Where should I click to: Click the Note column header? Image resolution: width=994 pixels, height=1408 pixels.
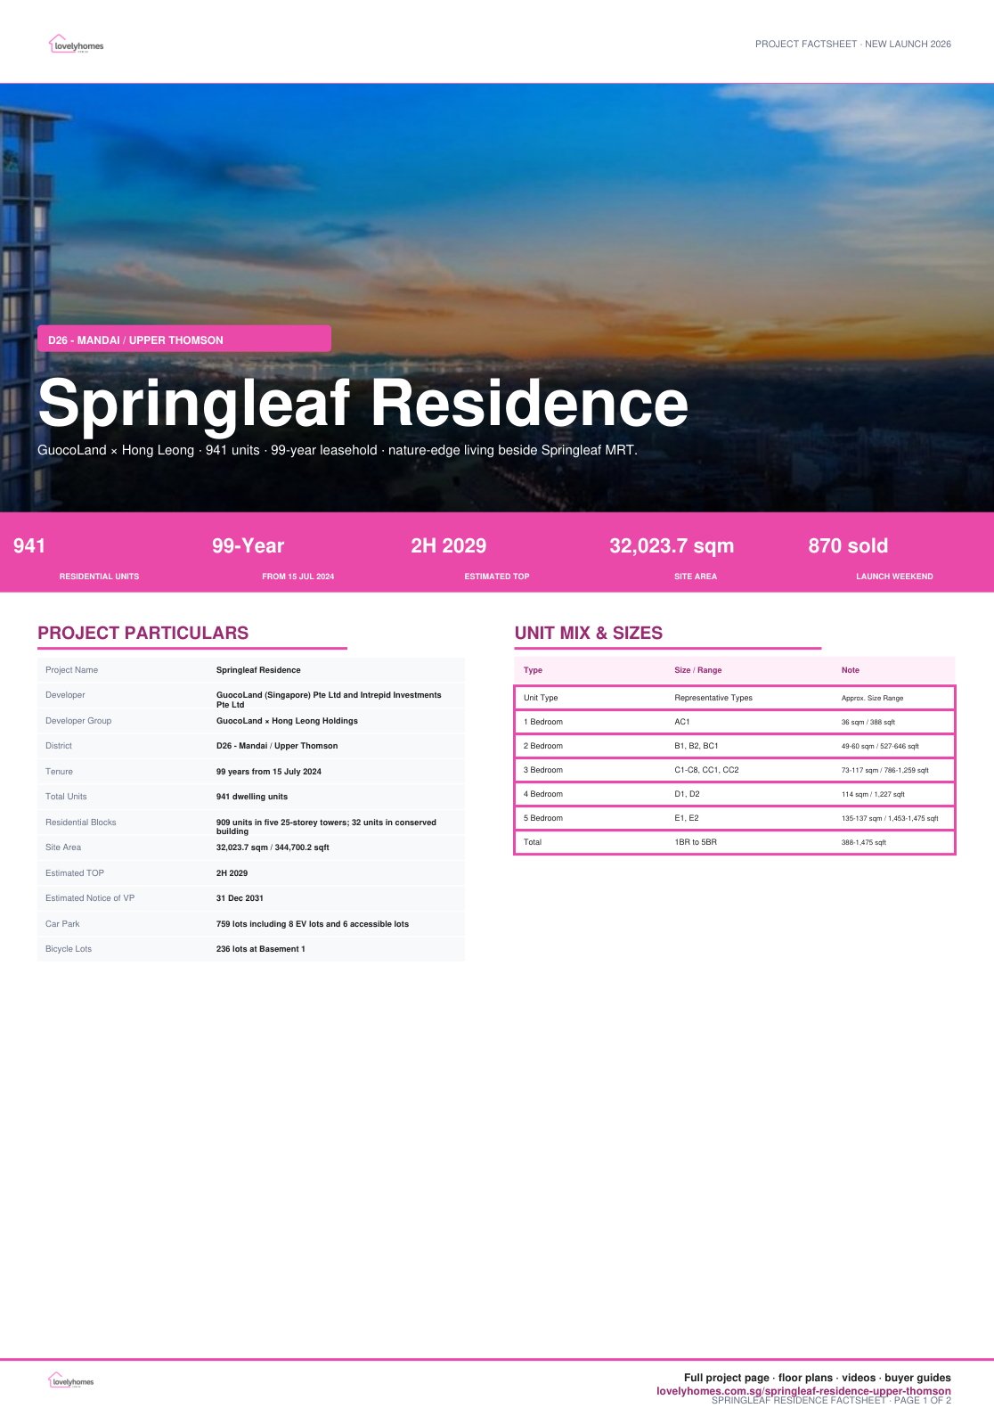[x=851, y=670]
